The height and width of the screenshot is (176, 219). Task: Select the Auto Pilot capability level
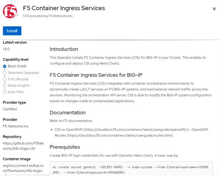(4, 92)
